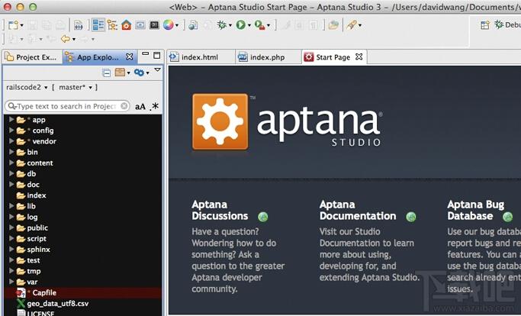Click the outline hierarchy toolbar icon
Viewport: 521px width, 316px height.
112,25
